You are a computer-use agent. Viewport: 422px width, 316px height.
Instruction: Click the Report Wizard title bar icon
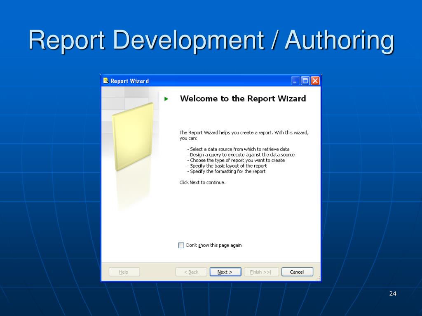(x=106, y=81)
